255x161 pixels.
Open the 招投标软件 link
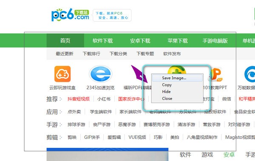(x=215, y=112)
